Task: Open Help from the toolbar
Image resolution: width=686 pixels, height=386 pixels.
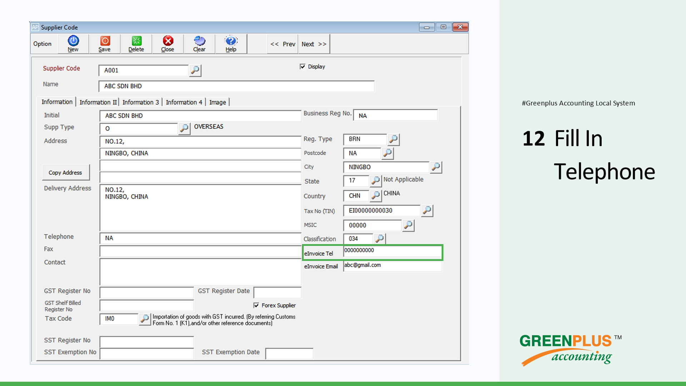Action: tap(231, 44)
